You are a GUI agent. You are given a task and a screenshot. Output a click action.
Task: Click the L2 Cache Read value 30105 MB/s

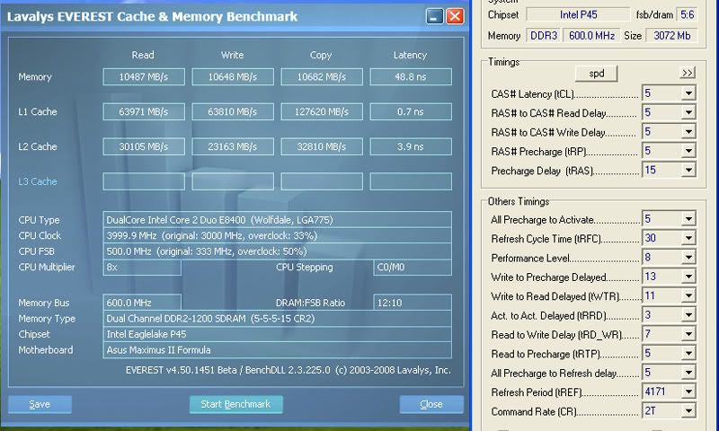click(144, 146)
